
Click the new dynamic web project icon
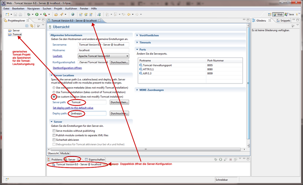coord(81,14)
